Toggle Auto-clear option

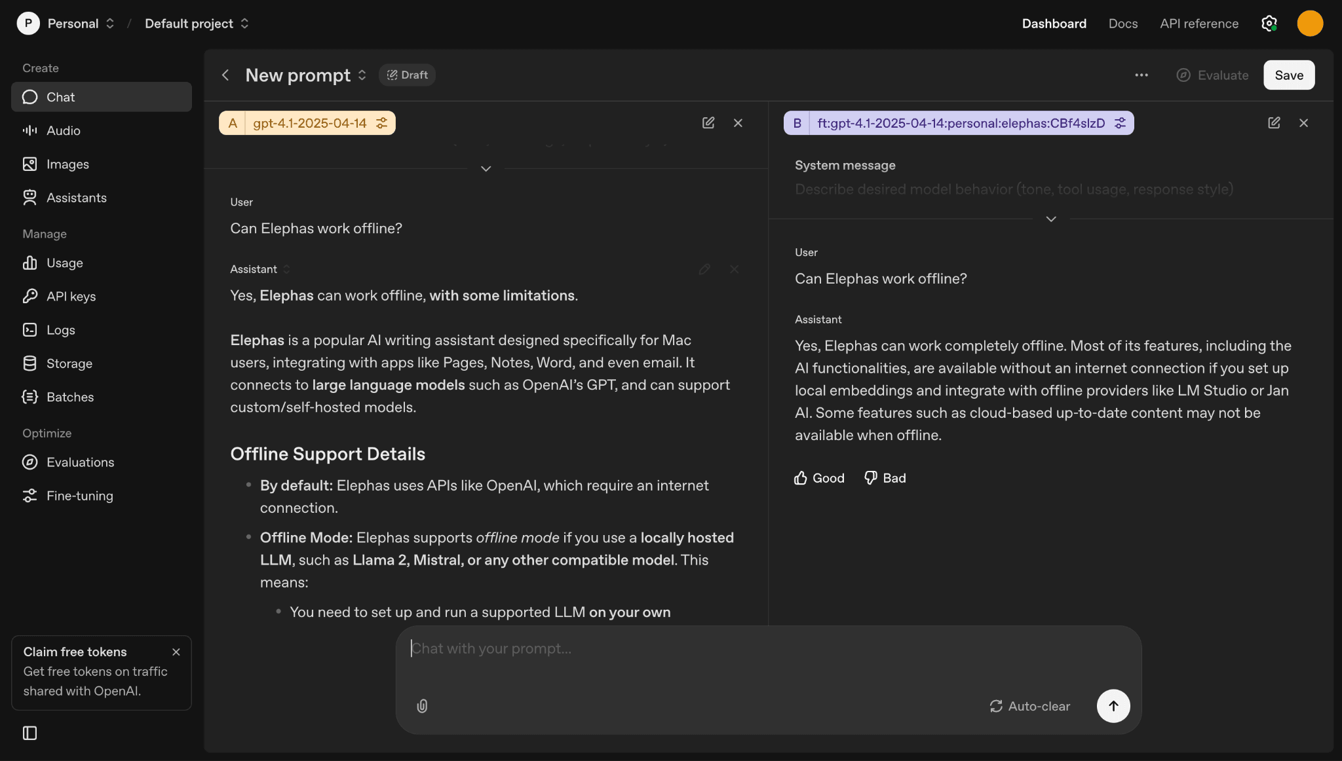[1029, 706]
